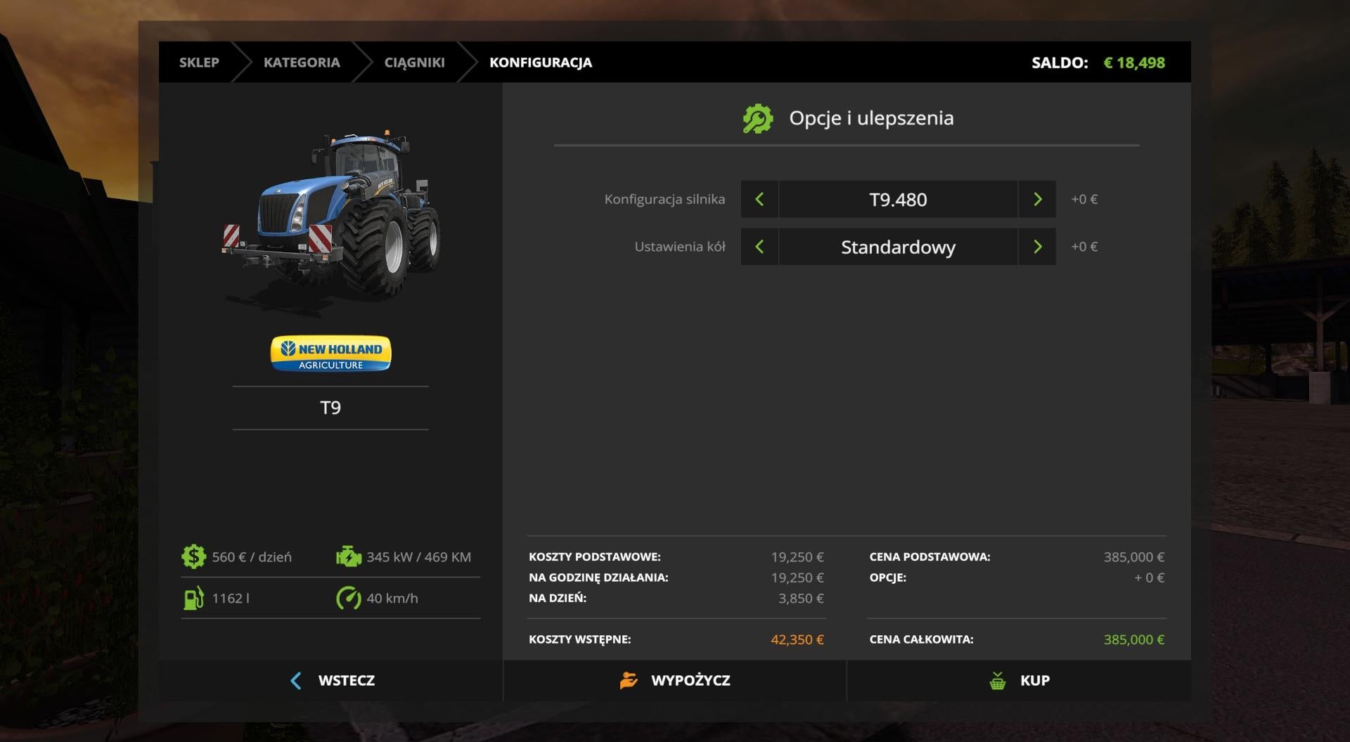Image resolution: width=1350 pixels, height=742 pixels.
Task: Click the New Holland Agriculture logo
Action: pyautogui.click(x=330, y=353)
